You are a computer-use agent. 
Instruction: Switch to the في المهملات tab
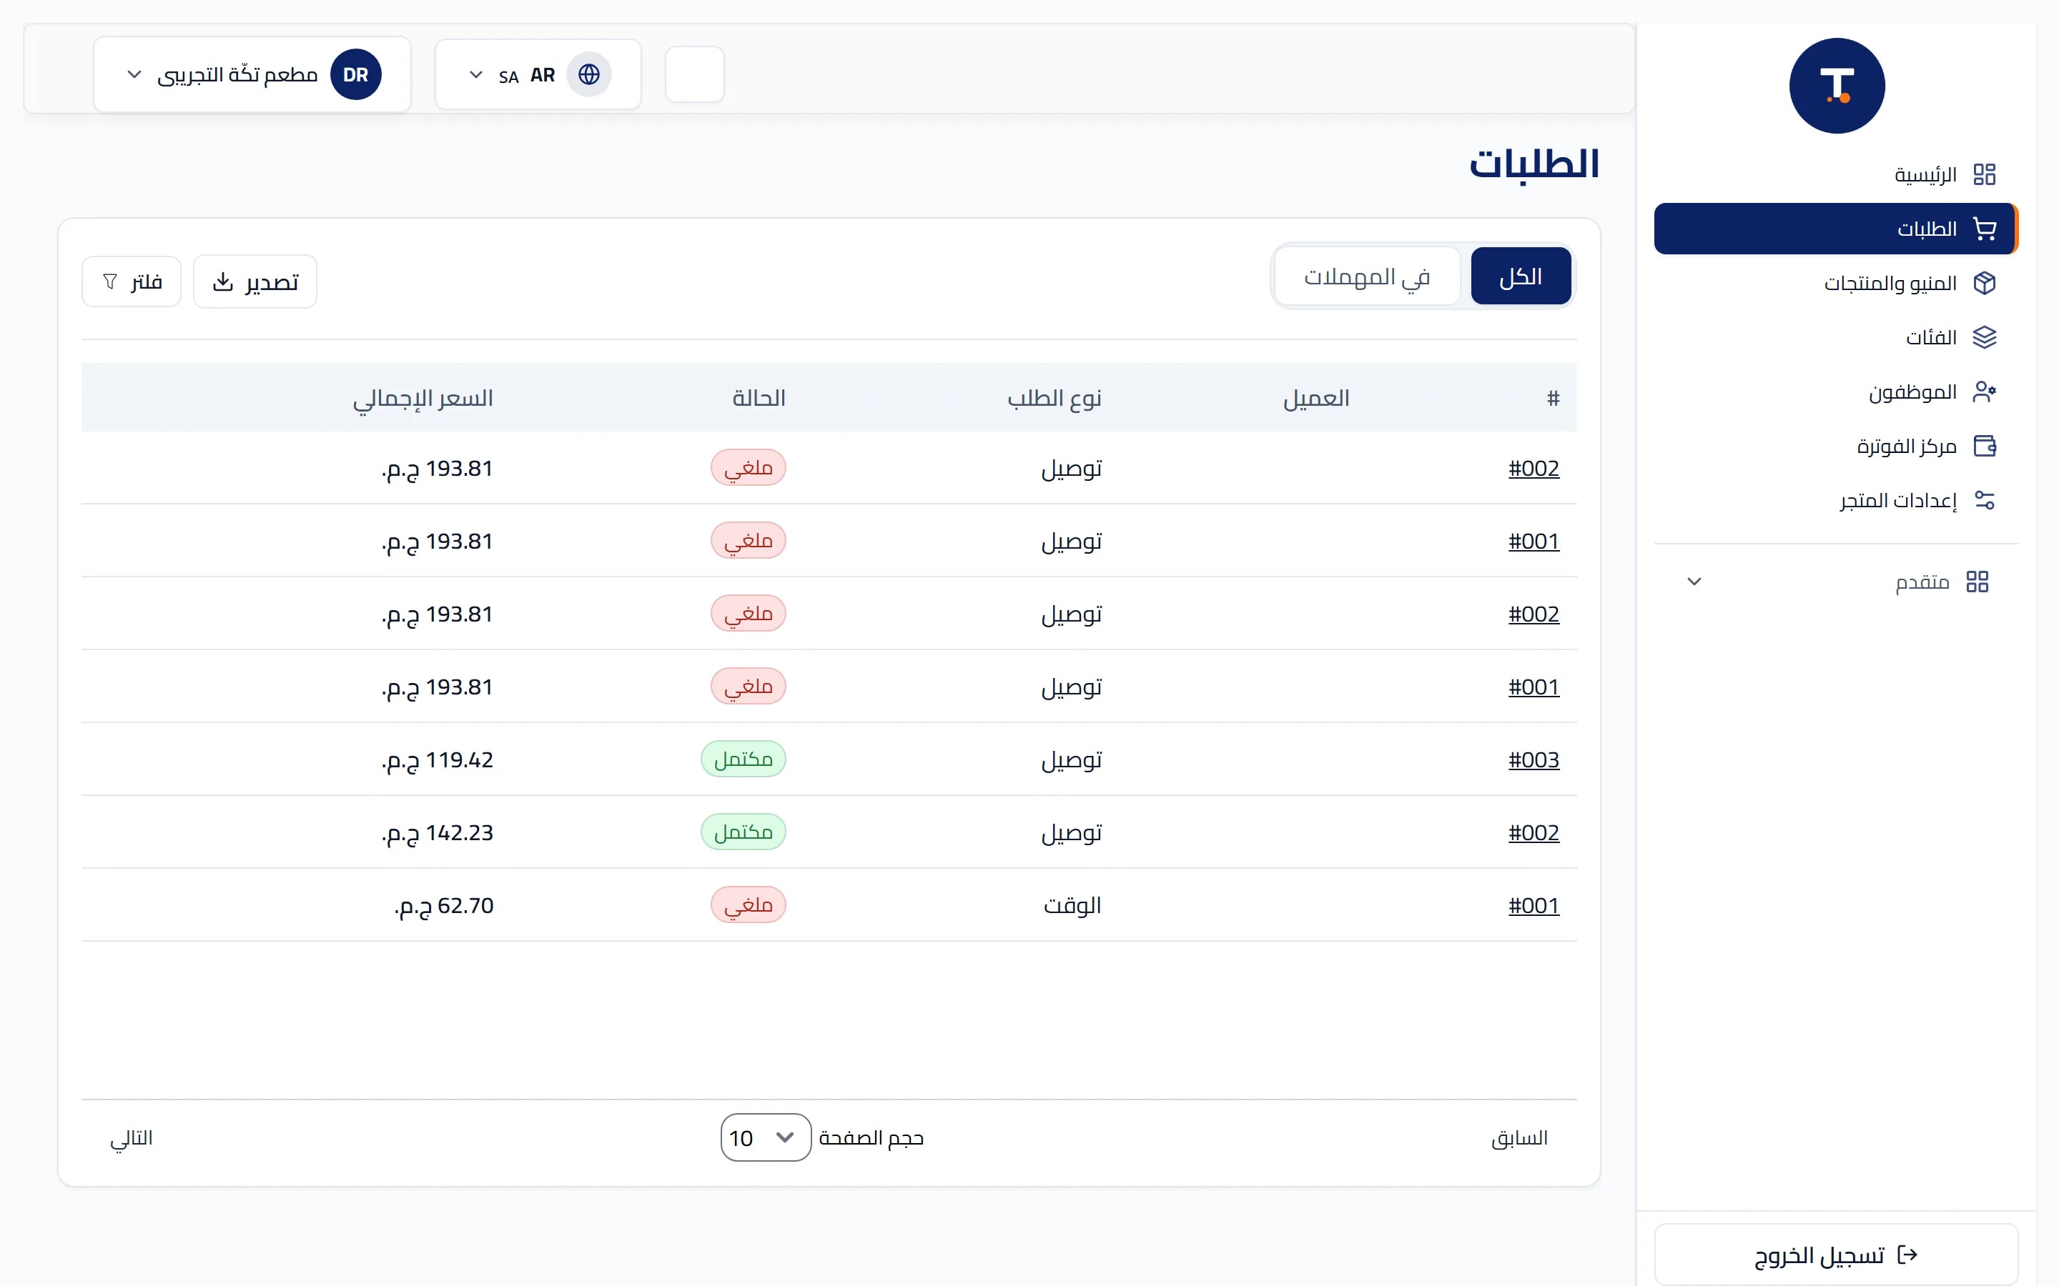coord(1367,276)
